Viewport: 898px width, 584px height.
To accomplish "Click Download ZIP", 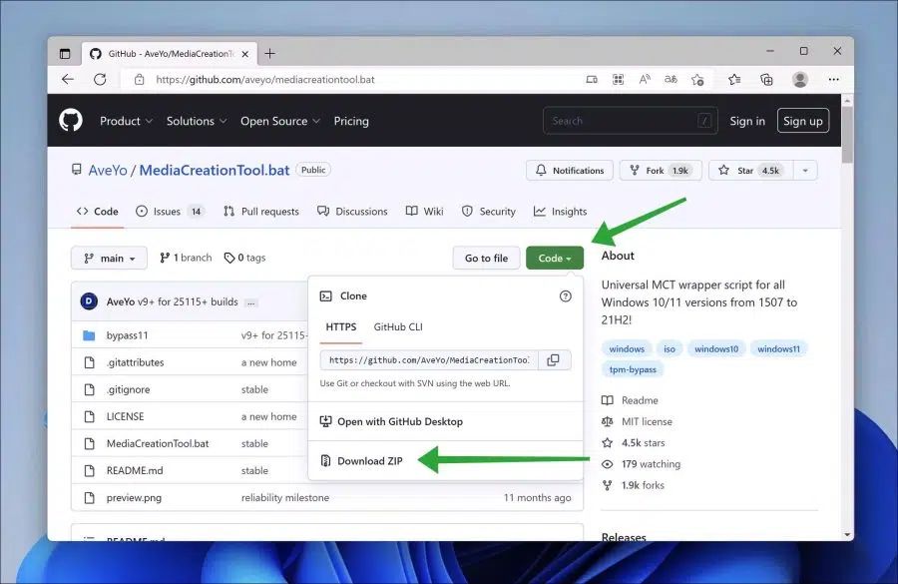I will (361, 461).
